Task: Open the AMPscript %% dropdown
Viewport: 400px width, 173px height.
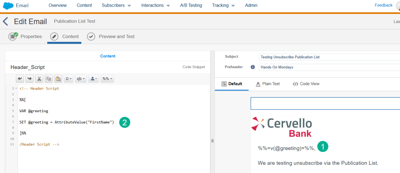Action: click(x=107, y=79)
